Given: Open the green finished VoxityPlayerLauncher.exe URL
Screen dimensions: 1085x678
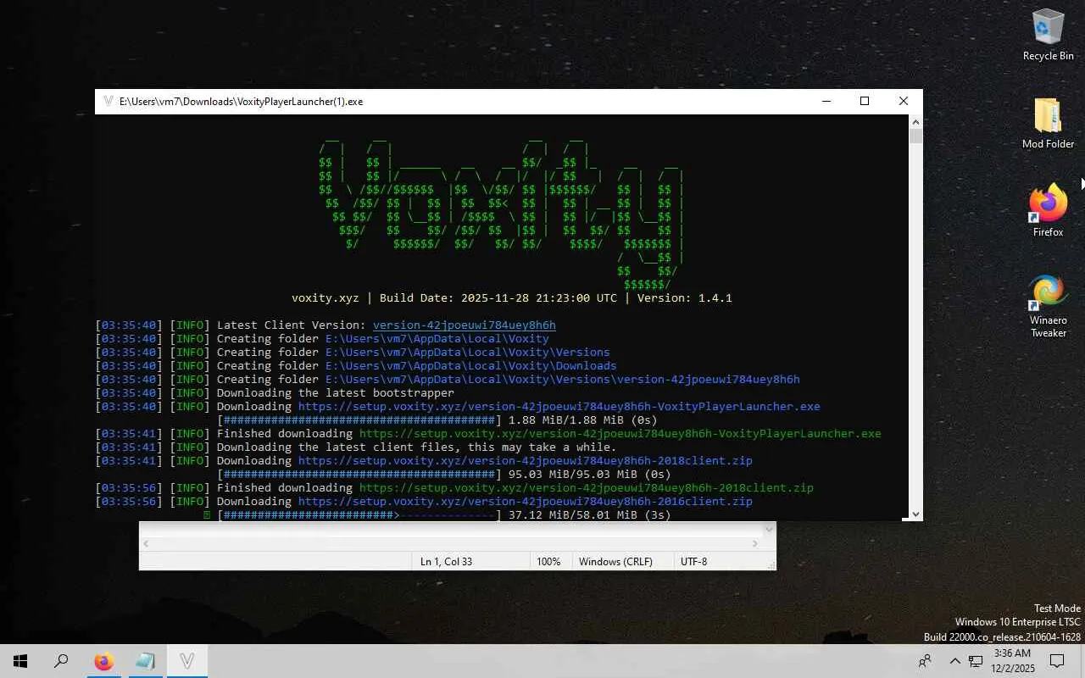Looking at the screenshot, I should [x=620, y=434].
